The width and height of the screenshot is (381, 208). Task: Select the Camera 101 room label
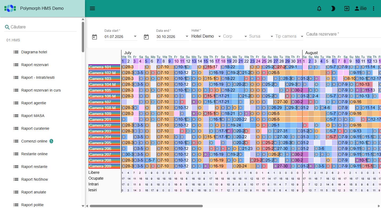click(x=104, y=67)
